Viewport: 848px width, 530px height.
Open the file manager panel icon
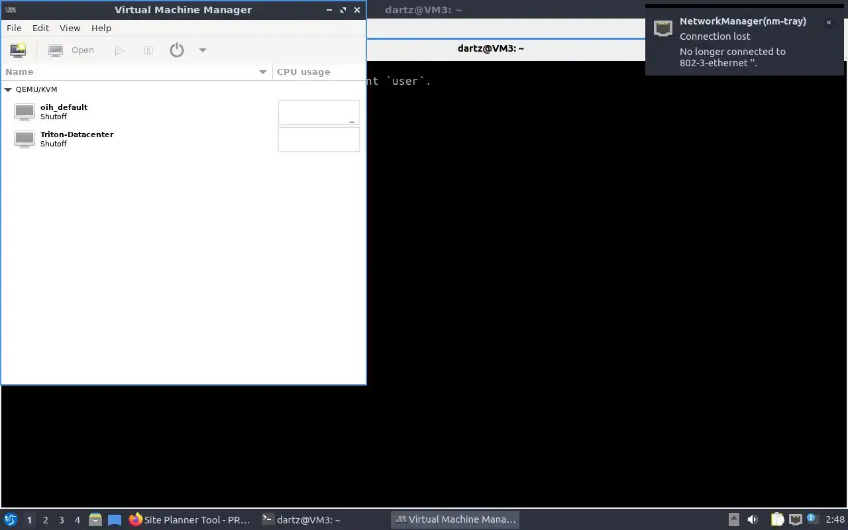95,520
